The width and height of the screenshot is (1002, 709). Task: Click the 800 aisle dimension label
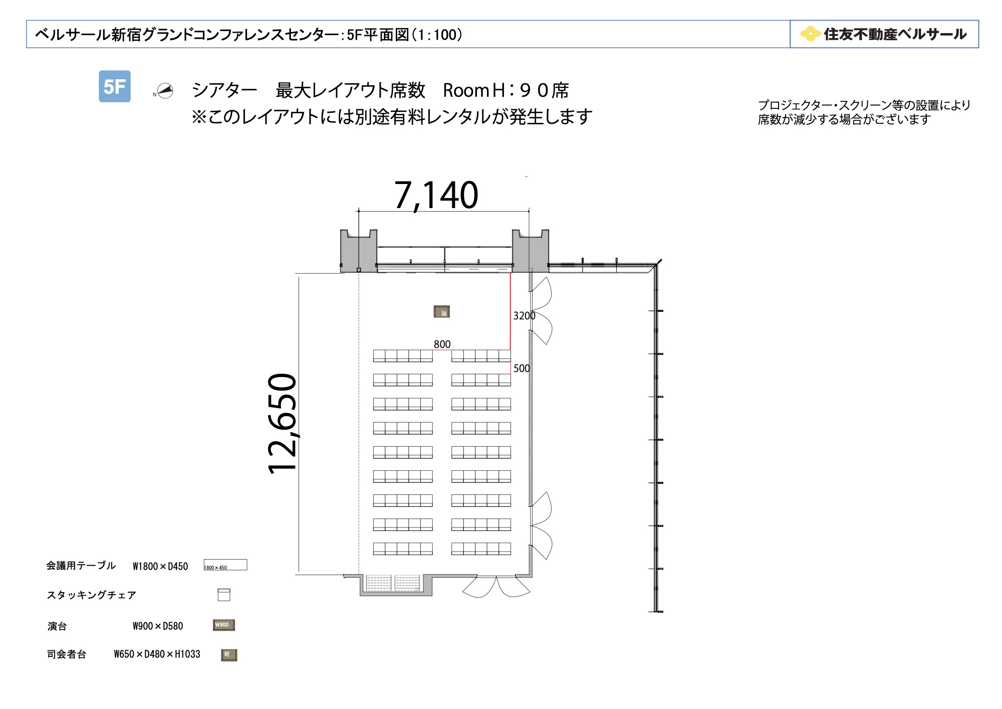(x=442, y=344)
